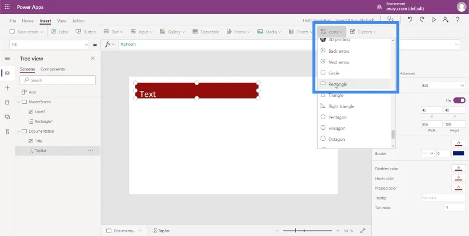Open the Data source icon in left rail
The image size is (469, 236).
pos(8,102)
